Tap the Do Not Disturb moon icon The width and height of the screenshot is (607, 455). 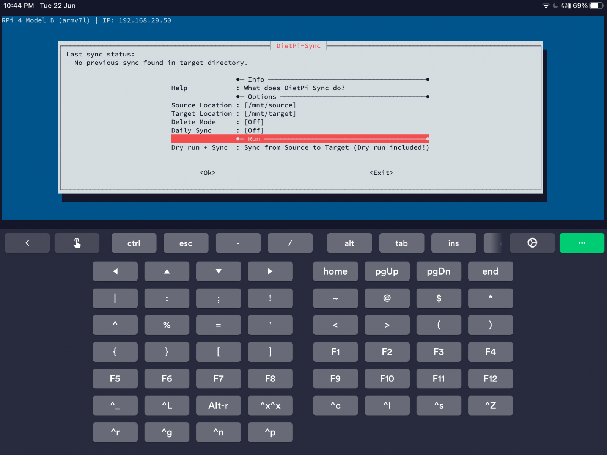tap(555, 6)
